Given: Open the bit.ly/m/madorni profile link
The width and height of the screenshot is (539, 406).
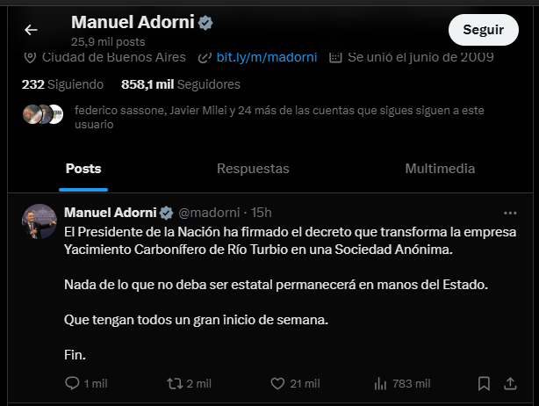Looking at the screenshot, I should (x=267, y=57).
